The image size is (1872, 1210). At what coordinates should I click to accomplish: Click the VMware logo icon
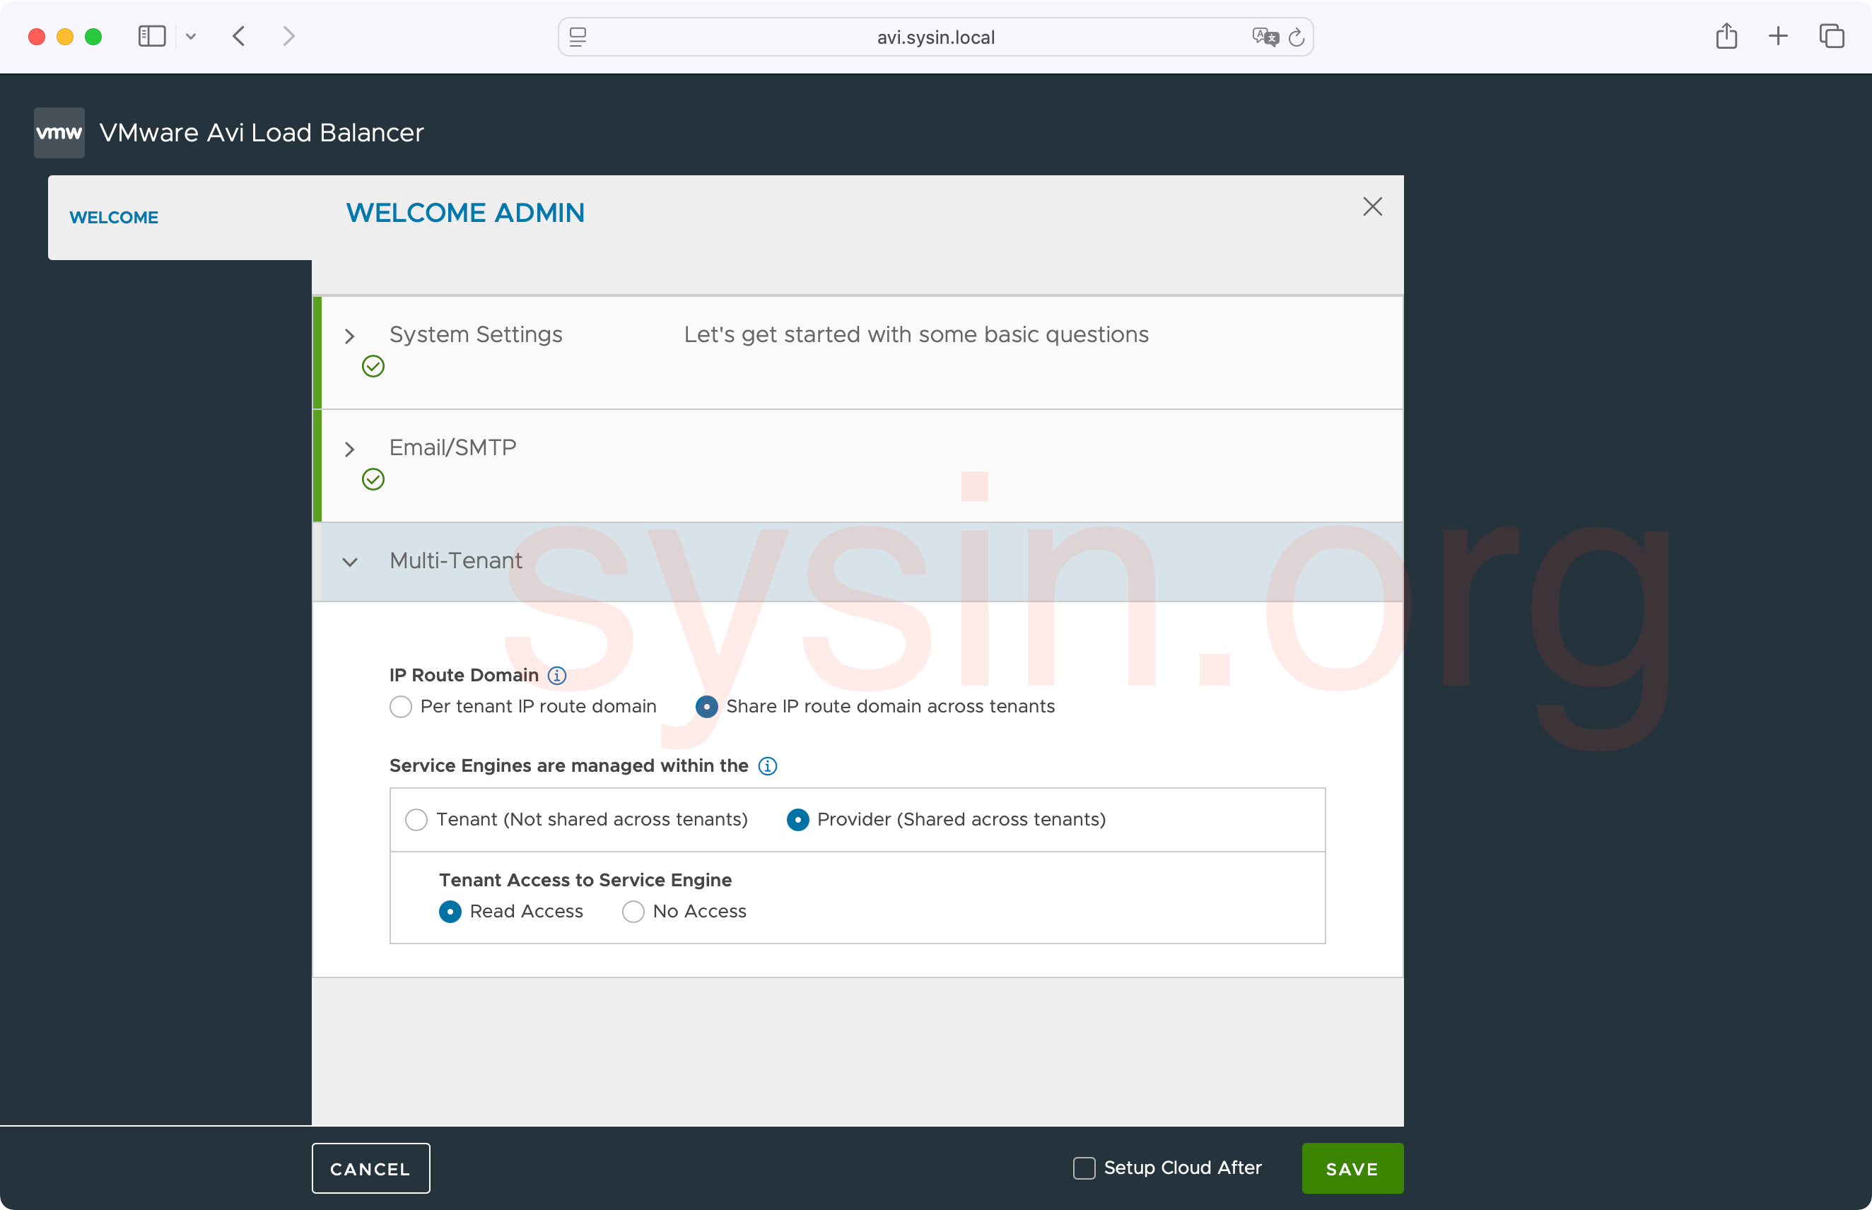(59, 132)
